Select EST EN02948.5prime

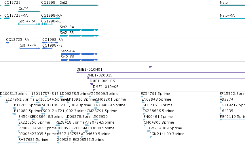pos(156,99)
